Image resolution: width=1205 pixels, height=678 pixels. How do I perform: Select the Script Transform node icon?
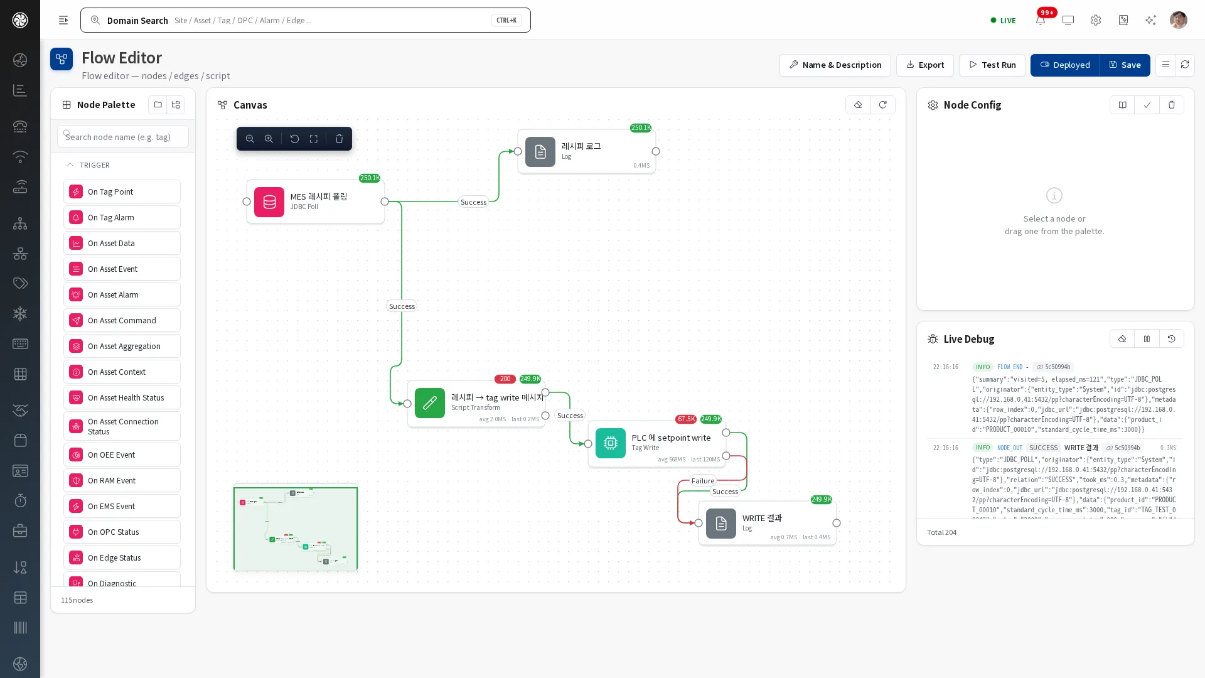coord(430,403)
